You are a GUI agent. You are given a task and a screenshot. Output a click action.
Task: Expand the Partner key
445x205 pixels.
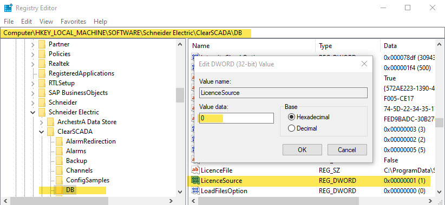33,45
